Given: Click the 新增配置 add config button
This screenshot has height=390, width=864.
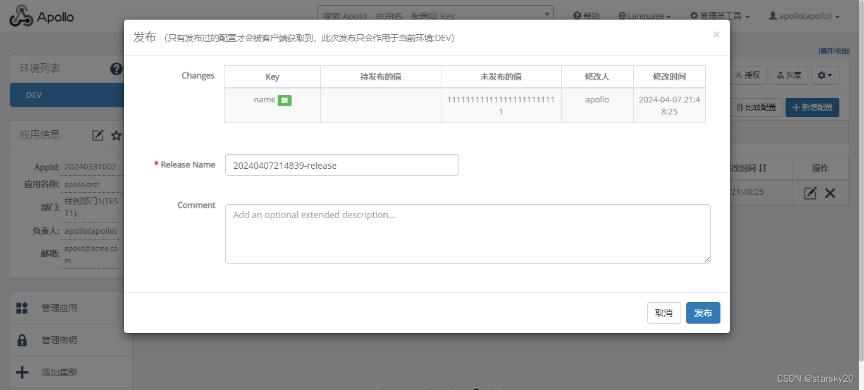Looking at the screenshot, I should click(812, 107).
